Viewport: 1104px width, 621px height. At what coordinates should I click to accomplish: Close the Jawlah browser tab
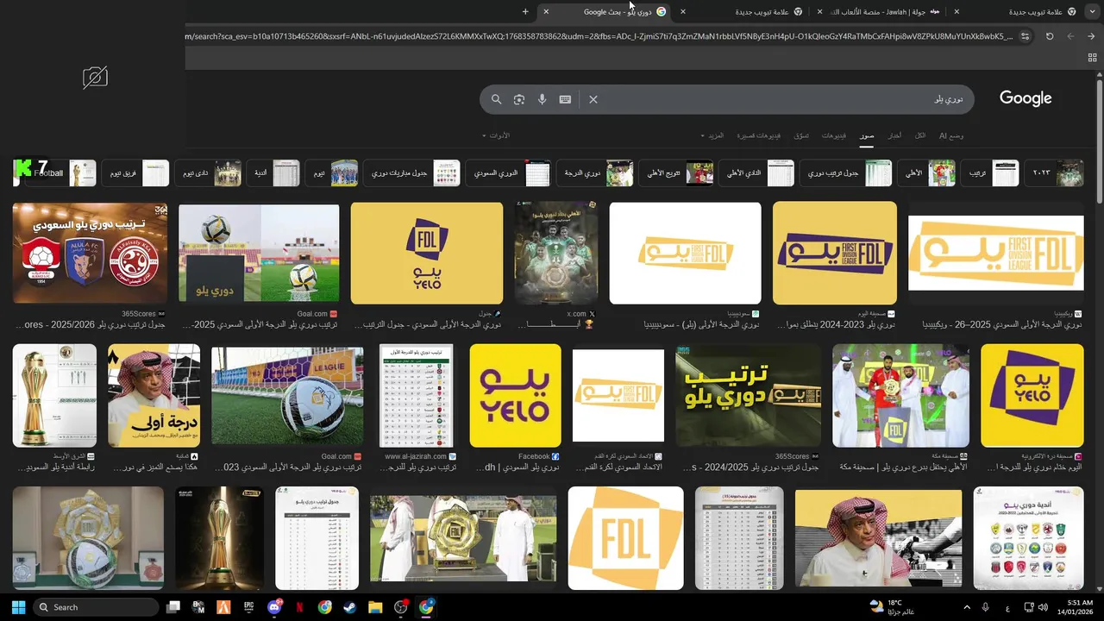pyautogui.click(x=819, y=11)
